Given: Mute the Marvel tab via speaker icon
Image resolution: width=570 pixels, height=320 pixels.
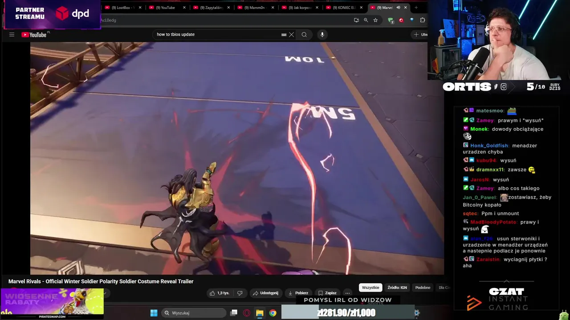Looking at the screenshot, I should 398,8.
